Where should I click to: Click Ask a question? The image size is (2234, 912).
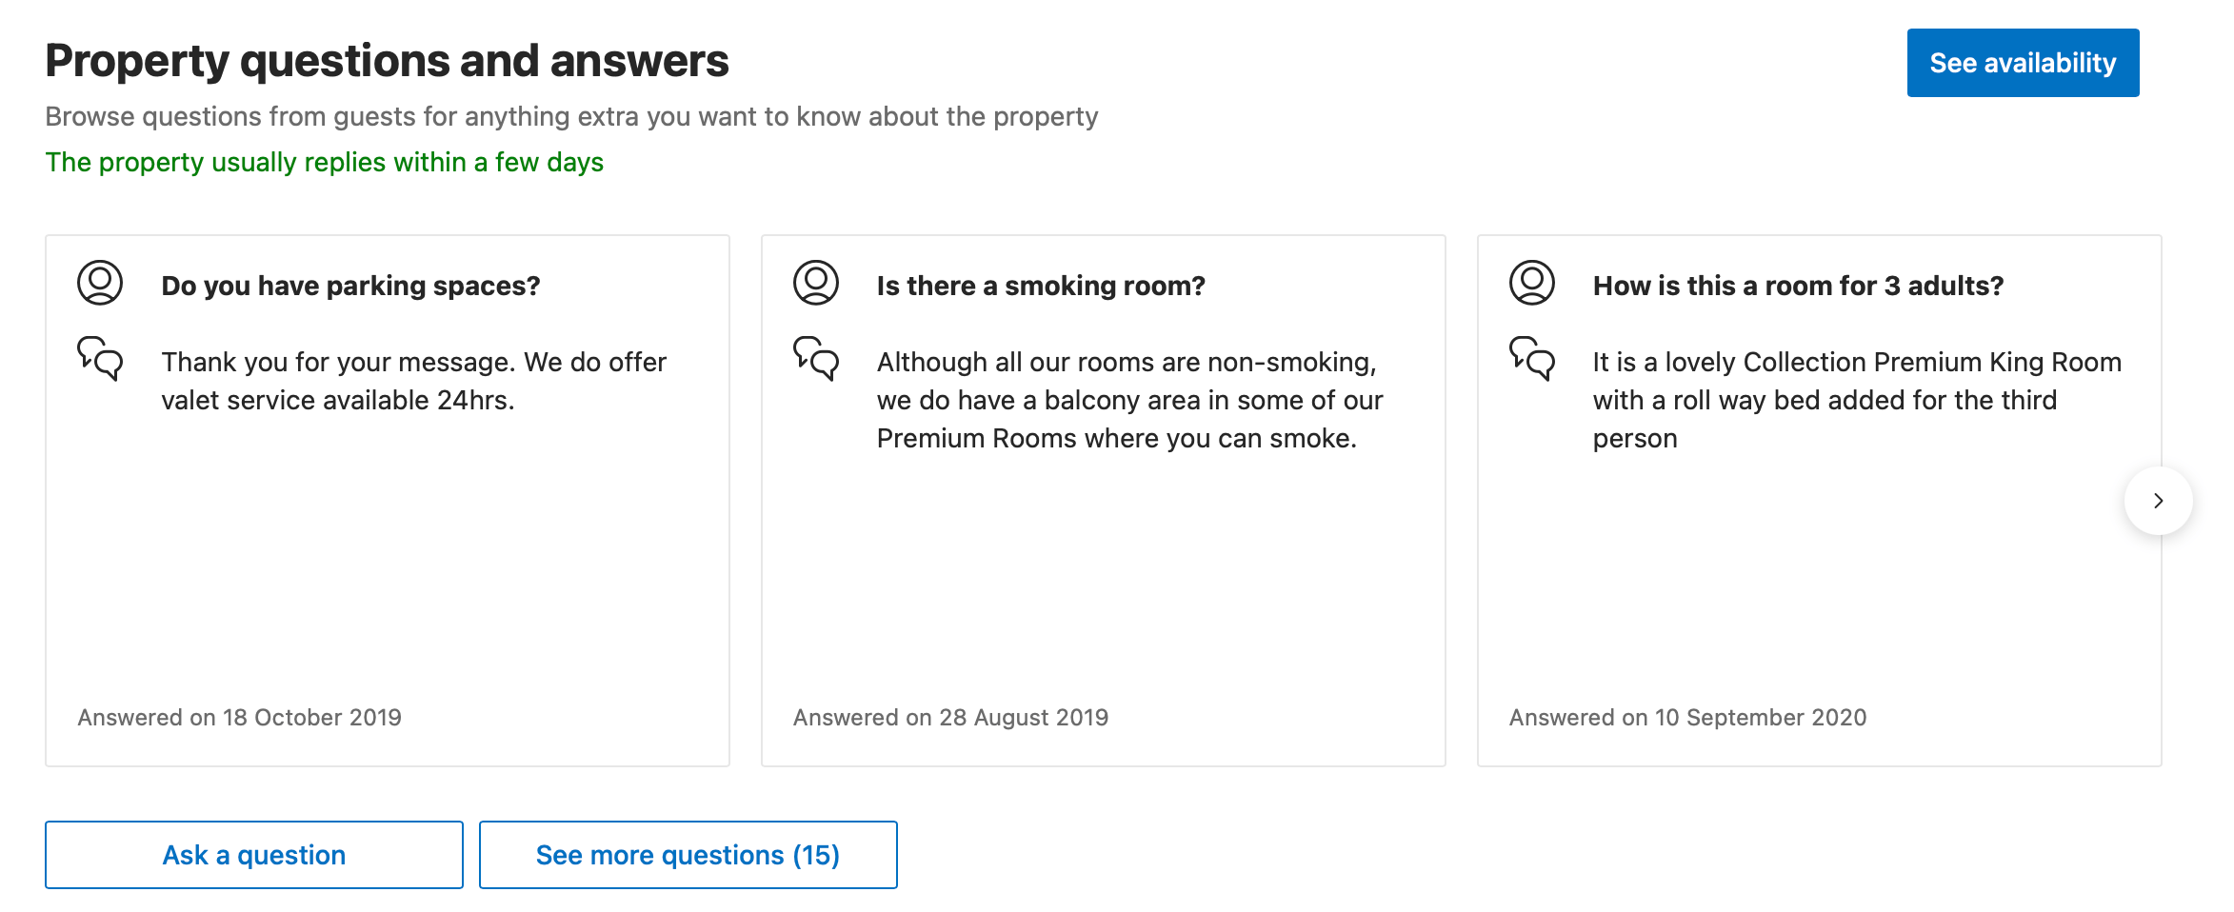tap(253, 854)
